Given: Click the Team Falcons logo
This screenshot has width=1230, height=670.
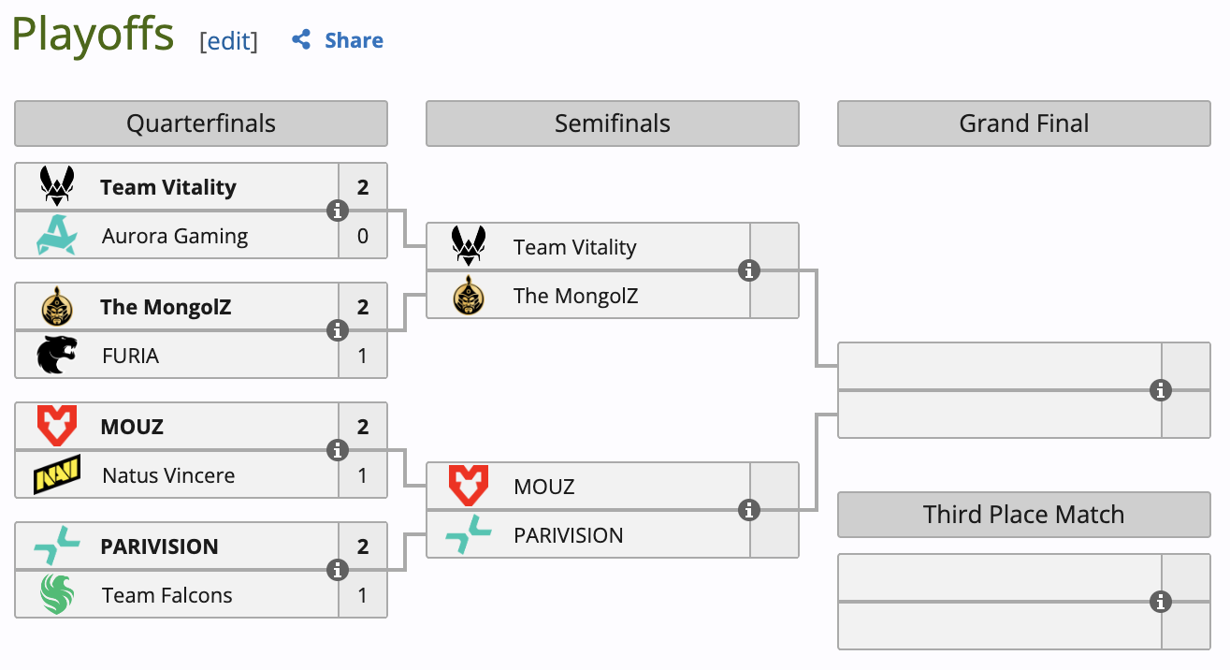Looking at the screenshot, I should 57,595.
